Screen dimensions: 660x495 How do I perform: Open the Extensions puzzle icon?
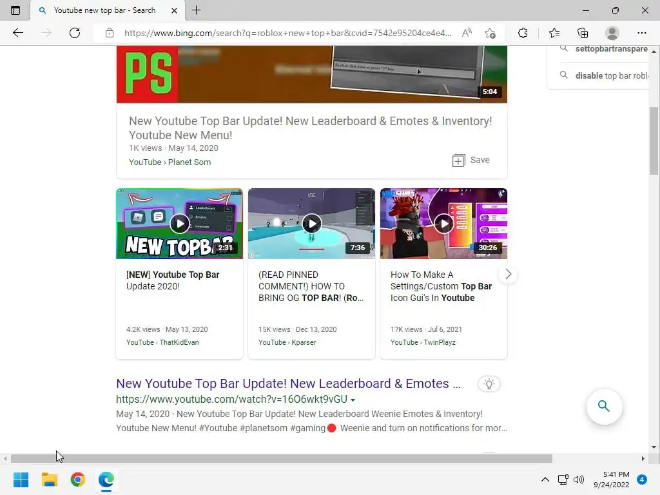[x=523, y=33]
